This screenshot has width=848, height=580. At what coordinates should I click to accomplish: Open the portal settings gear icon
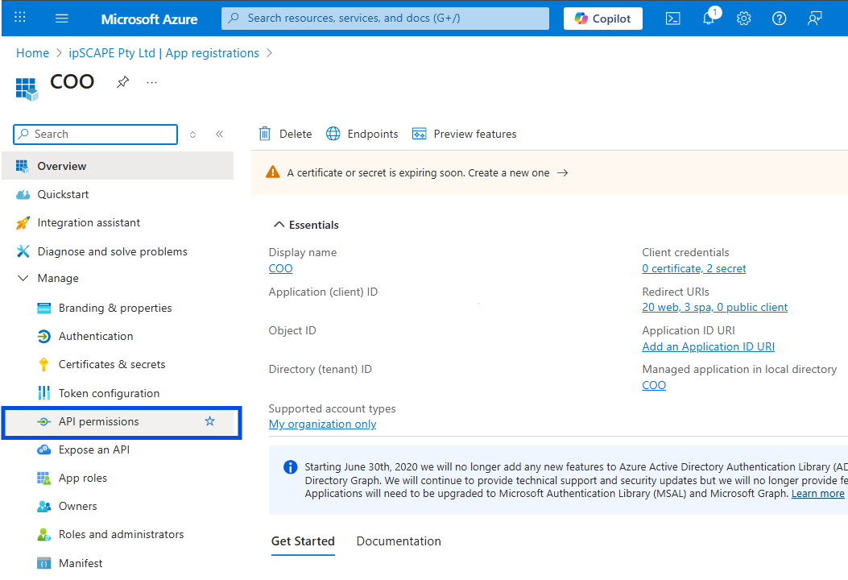coord(743,19)
